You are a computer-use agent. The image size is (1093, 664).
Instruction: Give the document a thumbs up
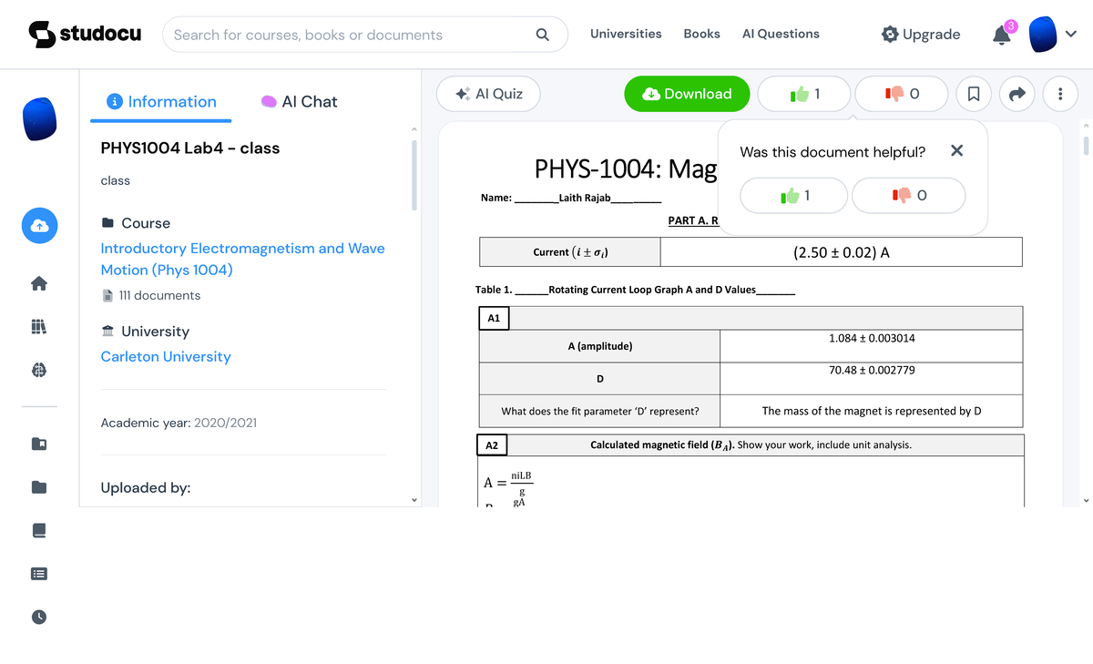(804, 94)
